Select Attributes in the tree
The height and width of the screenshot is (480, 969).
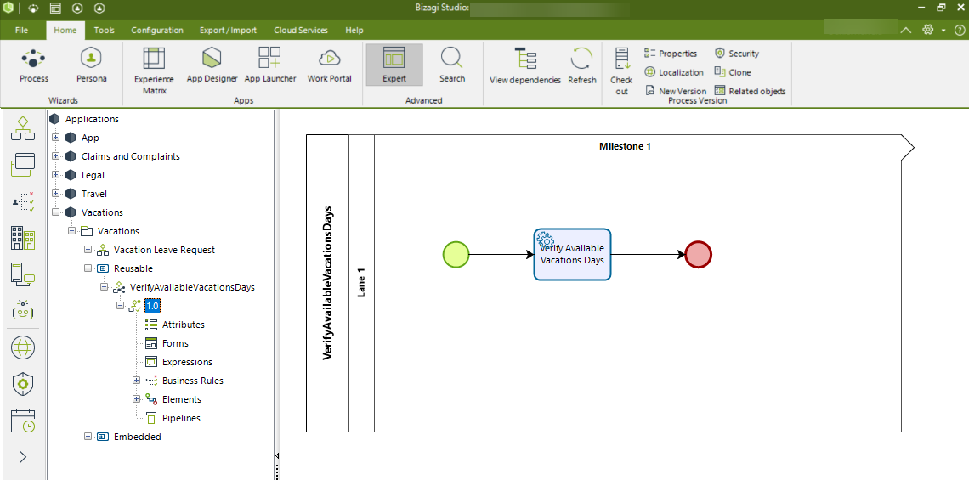click(x=183, y=325)
